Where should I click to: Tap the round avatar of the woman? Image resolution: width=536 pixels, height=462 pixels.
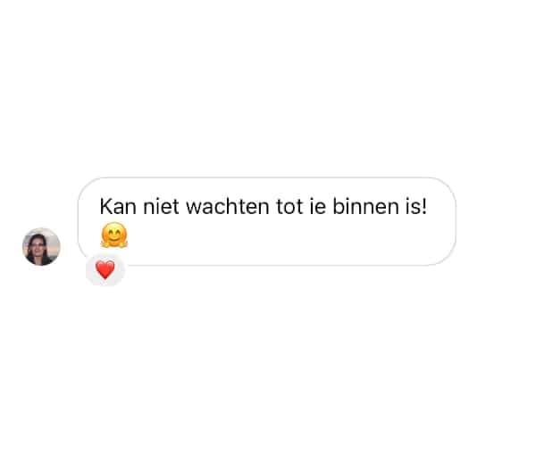point(41,247)
